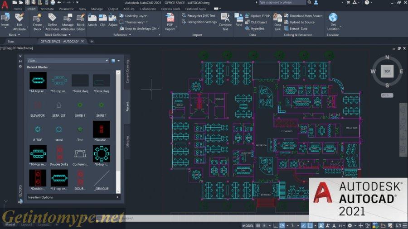
Task: Expand the Block Definition panel dropdown
Action: click(x=58, y=34)
